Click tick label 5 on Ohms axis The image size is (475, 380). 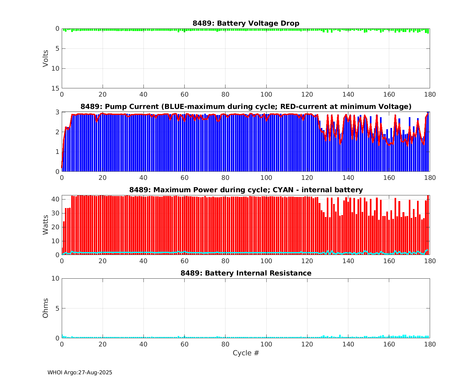(x=57, y=308)
